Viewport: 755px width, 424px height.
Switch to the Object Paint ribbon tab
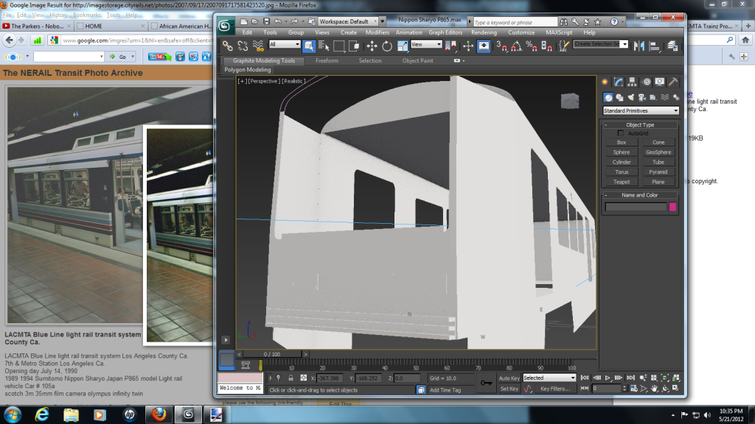(x=417, y=60)
